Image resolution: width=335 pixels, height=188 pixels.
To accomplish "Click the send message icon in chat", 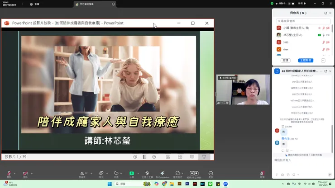I will pos(330,175).
